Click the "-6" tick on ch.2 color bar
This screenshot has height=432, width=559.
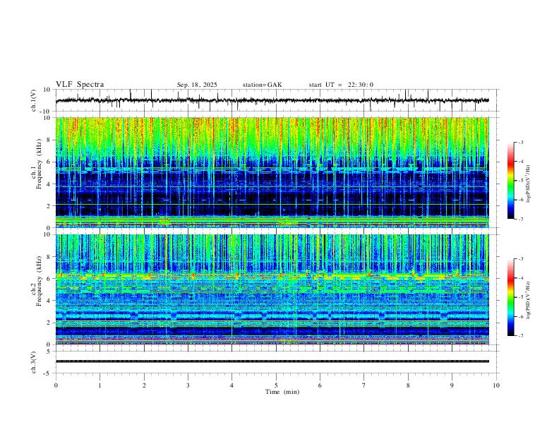[x=520, y=316]
